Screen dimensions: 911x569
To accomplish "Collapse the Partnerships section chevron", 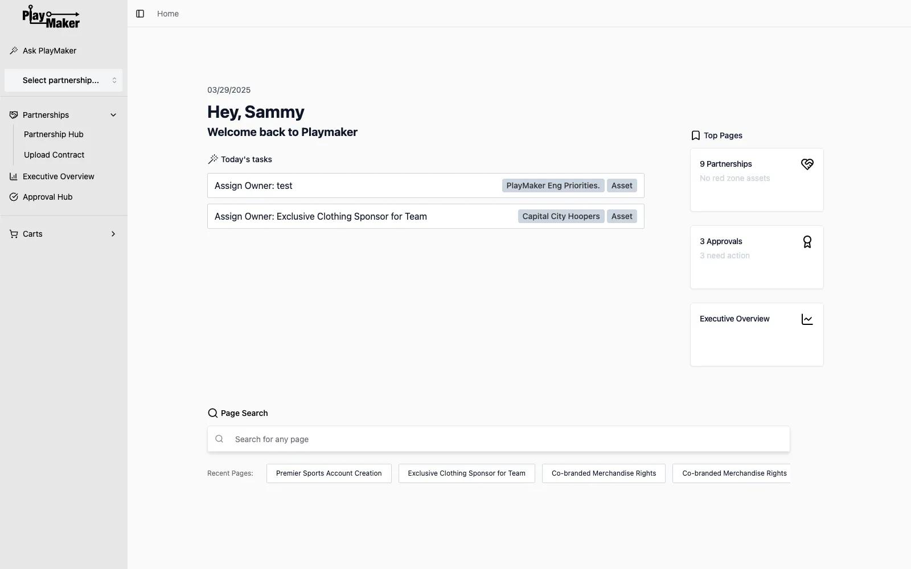I will 113,115.
